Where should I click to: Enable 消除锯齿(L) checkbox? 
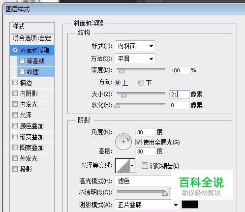pos(145,166)
